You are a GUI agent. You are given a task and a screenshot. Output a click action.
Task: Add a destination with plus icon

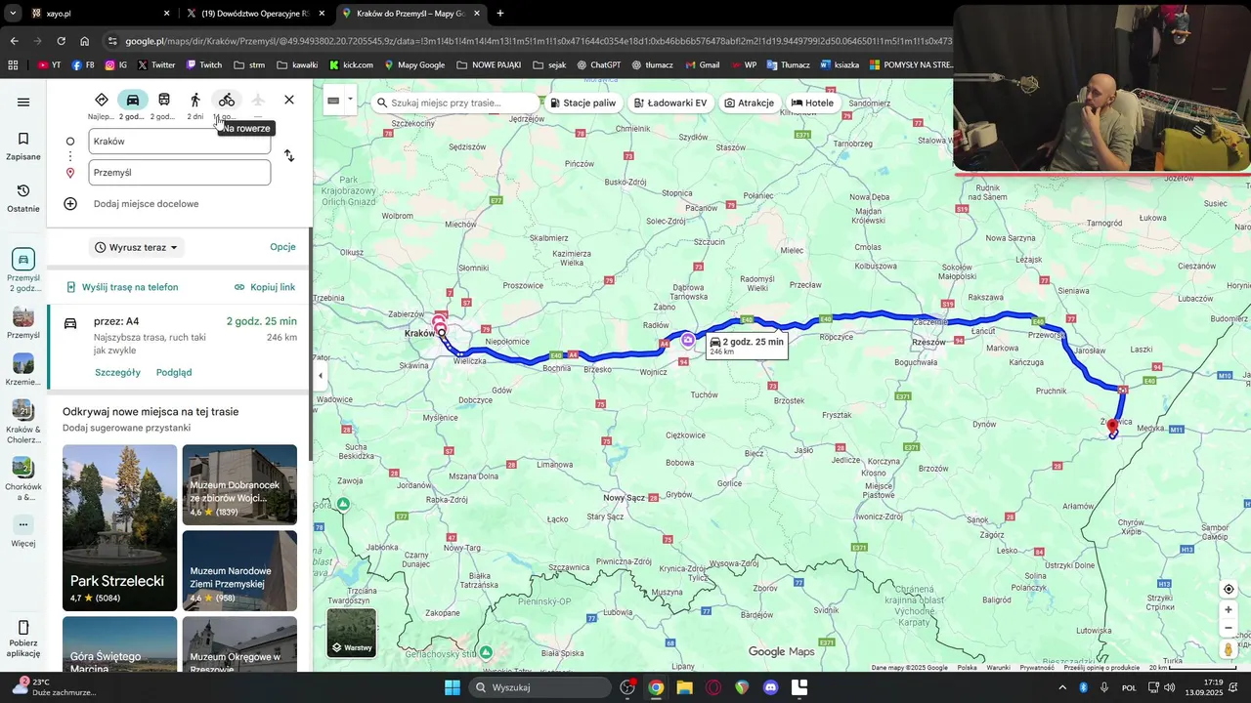(x=70, y=204)
